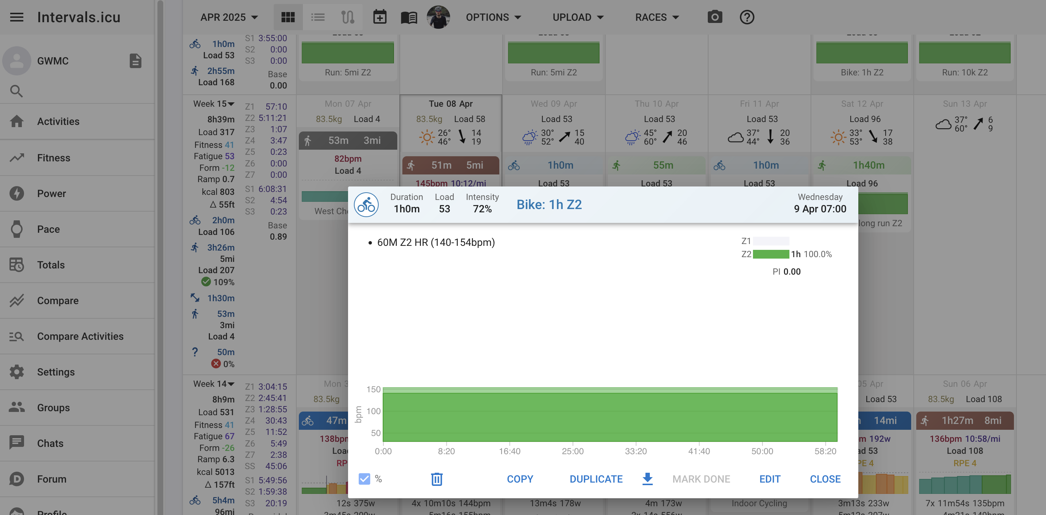The width and height of the screenshot is (1046, 515).
Task: Click the Sun 13 Apr date header
Action: [965, 104]
